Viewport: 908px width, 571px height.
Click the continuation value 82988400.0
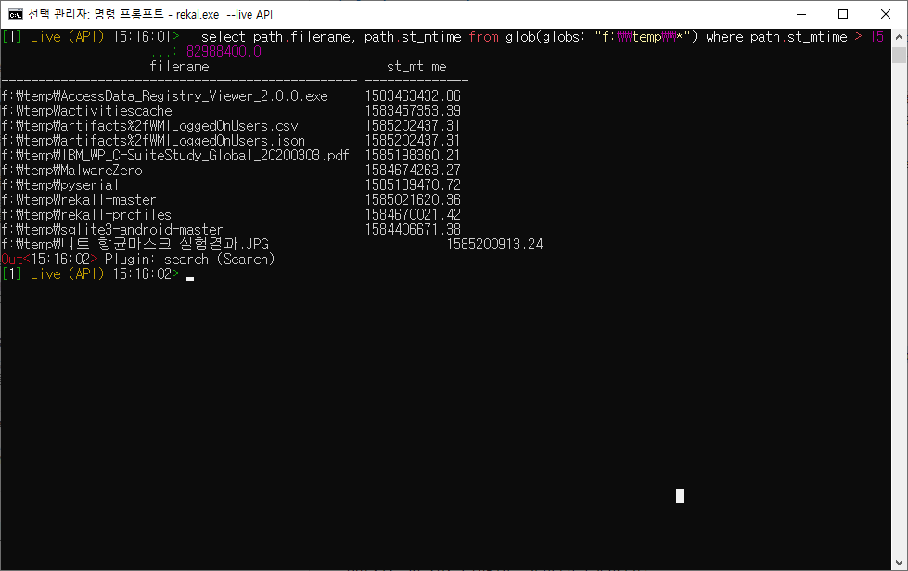[224, 52]
